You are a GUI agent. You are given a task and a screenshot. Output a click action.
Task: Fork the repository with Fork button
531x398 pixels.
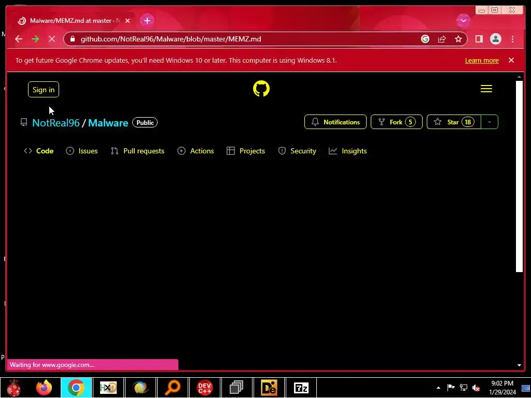click(397, 122)
